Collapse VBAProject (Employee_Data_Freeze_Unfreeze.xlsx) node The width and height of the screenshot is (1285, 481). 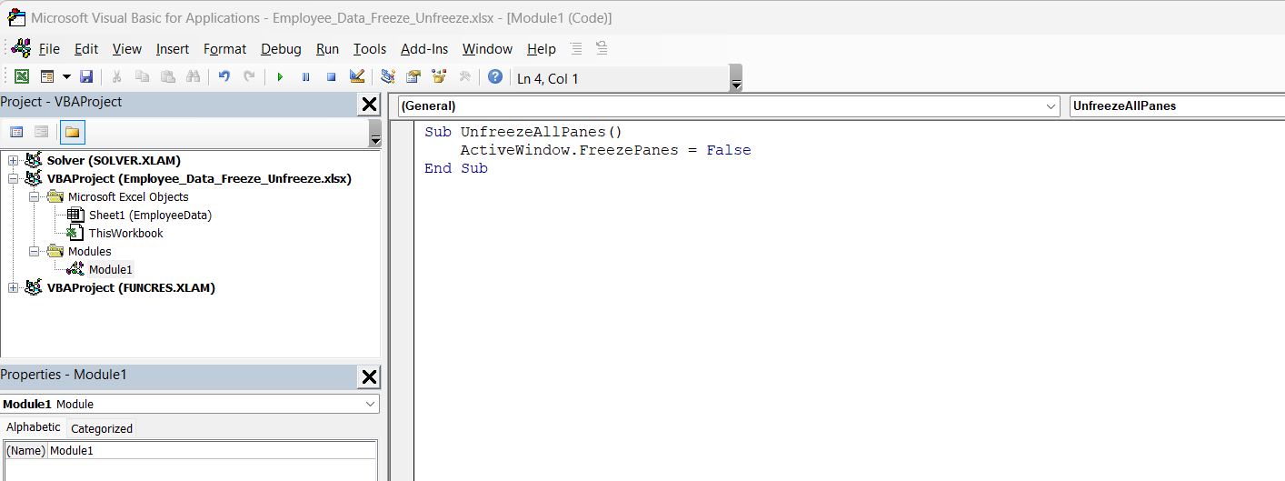tap(13, 179)
